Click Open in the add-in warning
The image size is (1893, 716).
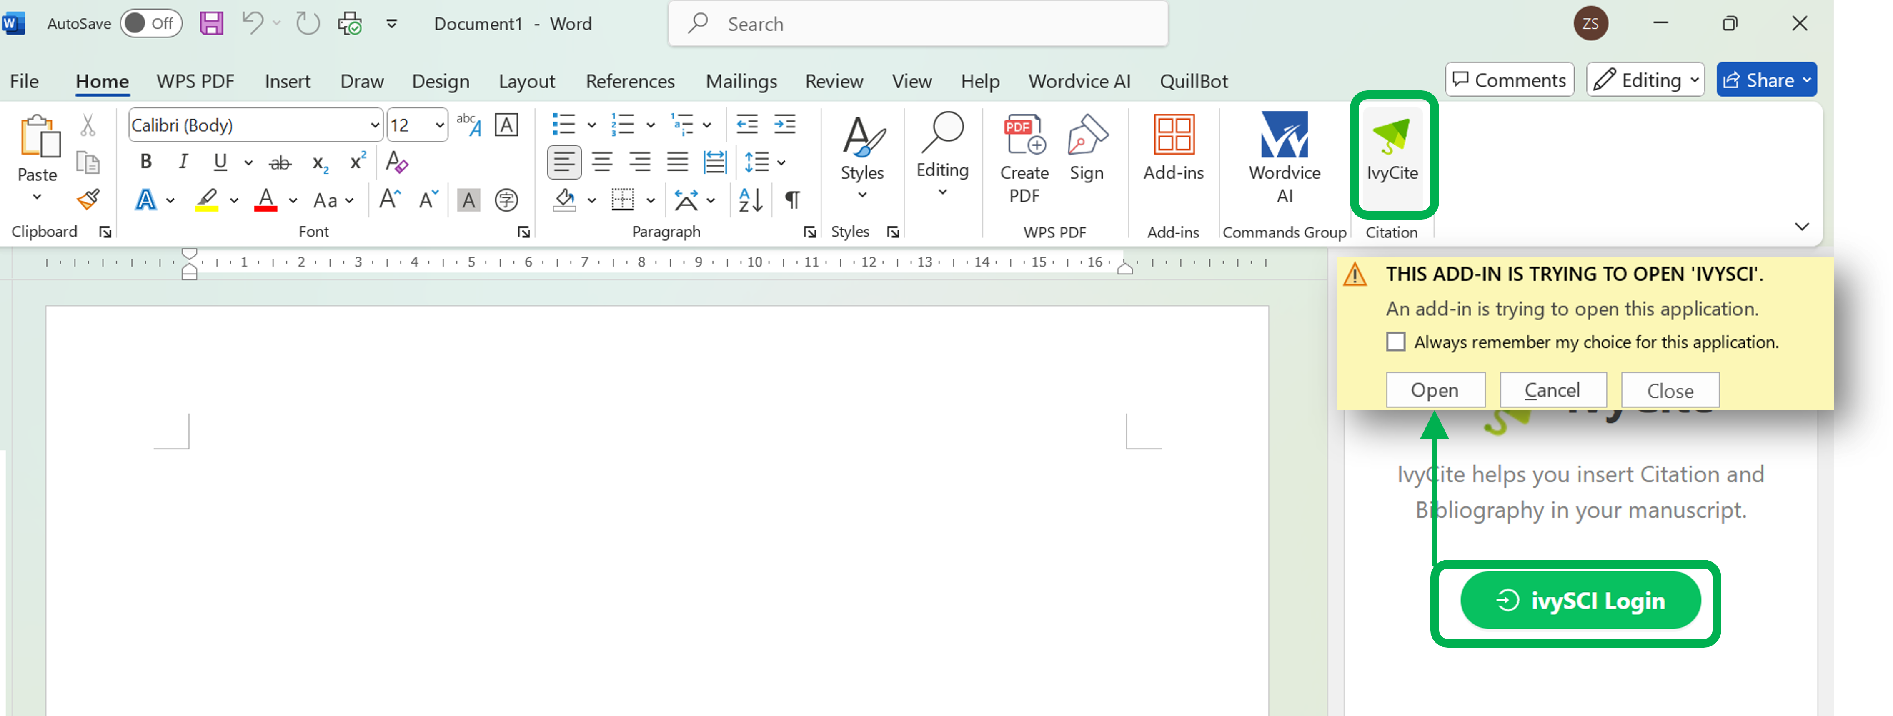1435,390
